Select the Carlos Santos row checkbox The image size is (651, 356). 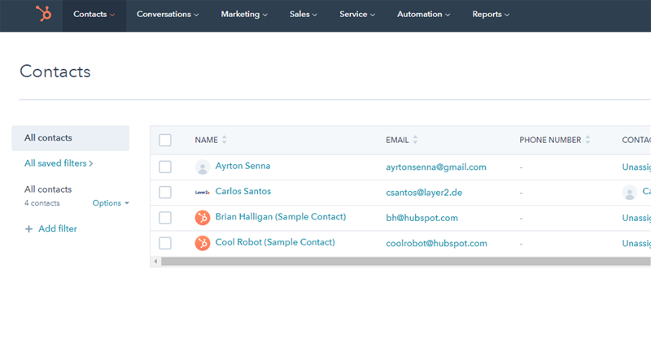click(165, 193)
